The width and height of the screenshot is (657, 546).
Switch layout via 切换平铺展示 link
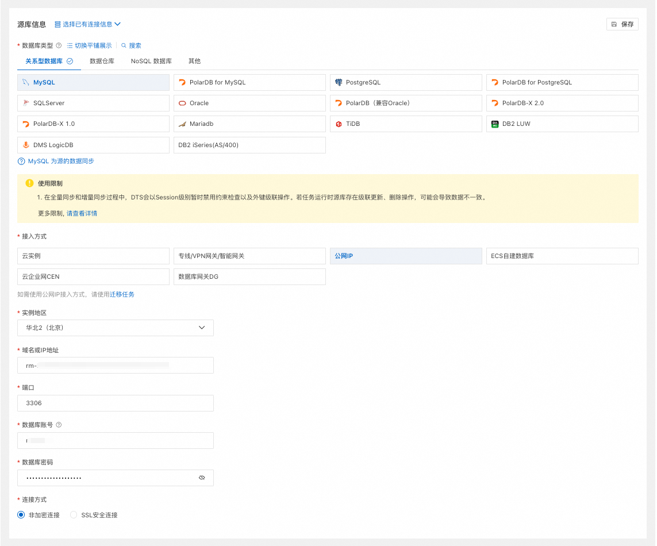point(93,45)
